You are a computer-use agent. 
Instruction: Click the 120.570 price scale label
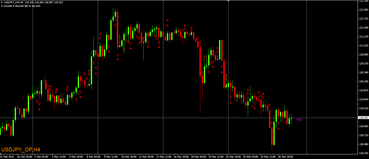pos(363,64)
